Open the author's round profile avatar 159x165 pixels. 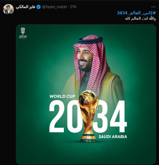[8, 9]
